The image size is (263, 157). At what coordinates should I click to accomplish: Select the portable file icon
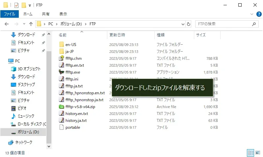click(62, 127)
